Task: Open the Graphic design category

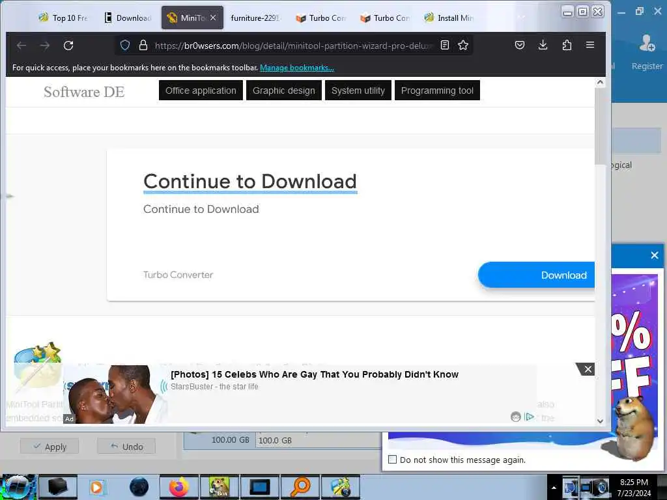Action: pos(284,90)
